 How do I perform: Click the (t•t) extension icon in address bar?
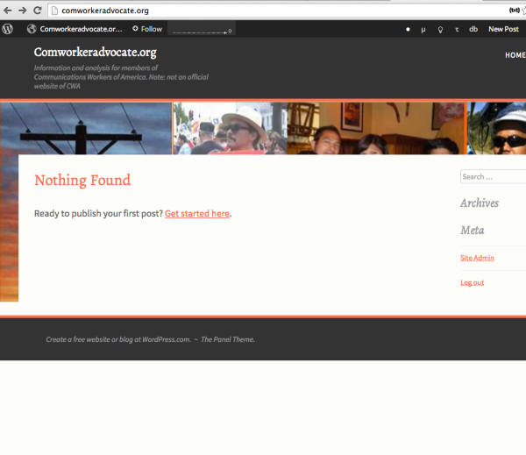click(515, 11)
